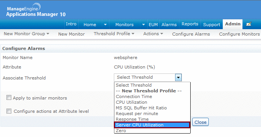Screen dimensions: 261x137
Task: Switch to the EUM tab
Action: point(153,25)
